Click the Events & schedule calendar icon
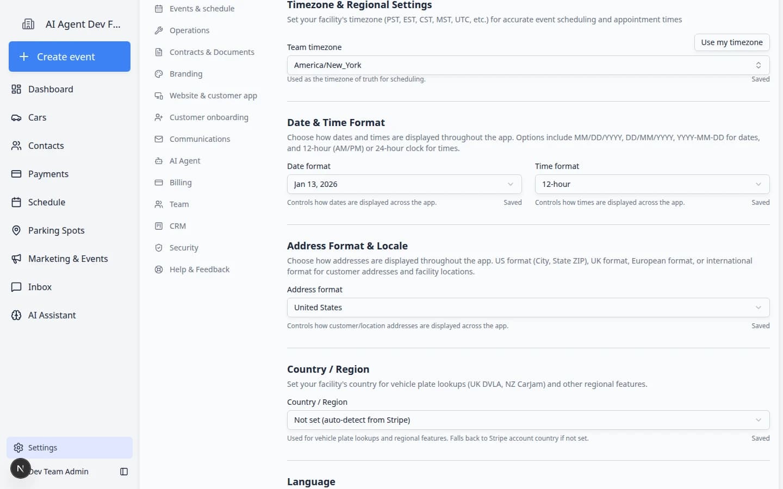This screenshot has height=489, width=783. pos(159,9)
